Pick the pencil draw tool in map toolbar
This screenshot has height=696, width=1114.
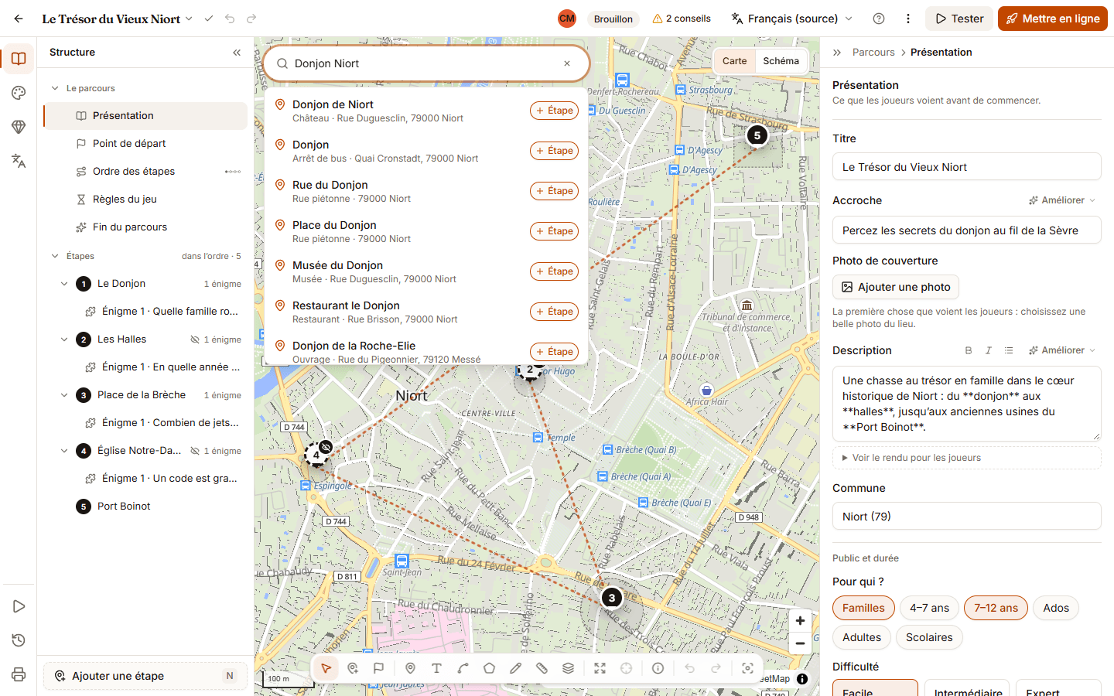pyautogui.click(x=516, y=668)
